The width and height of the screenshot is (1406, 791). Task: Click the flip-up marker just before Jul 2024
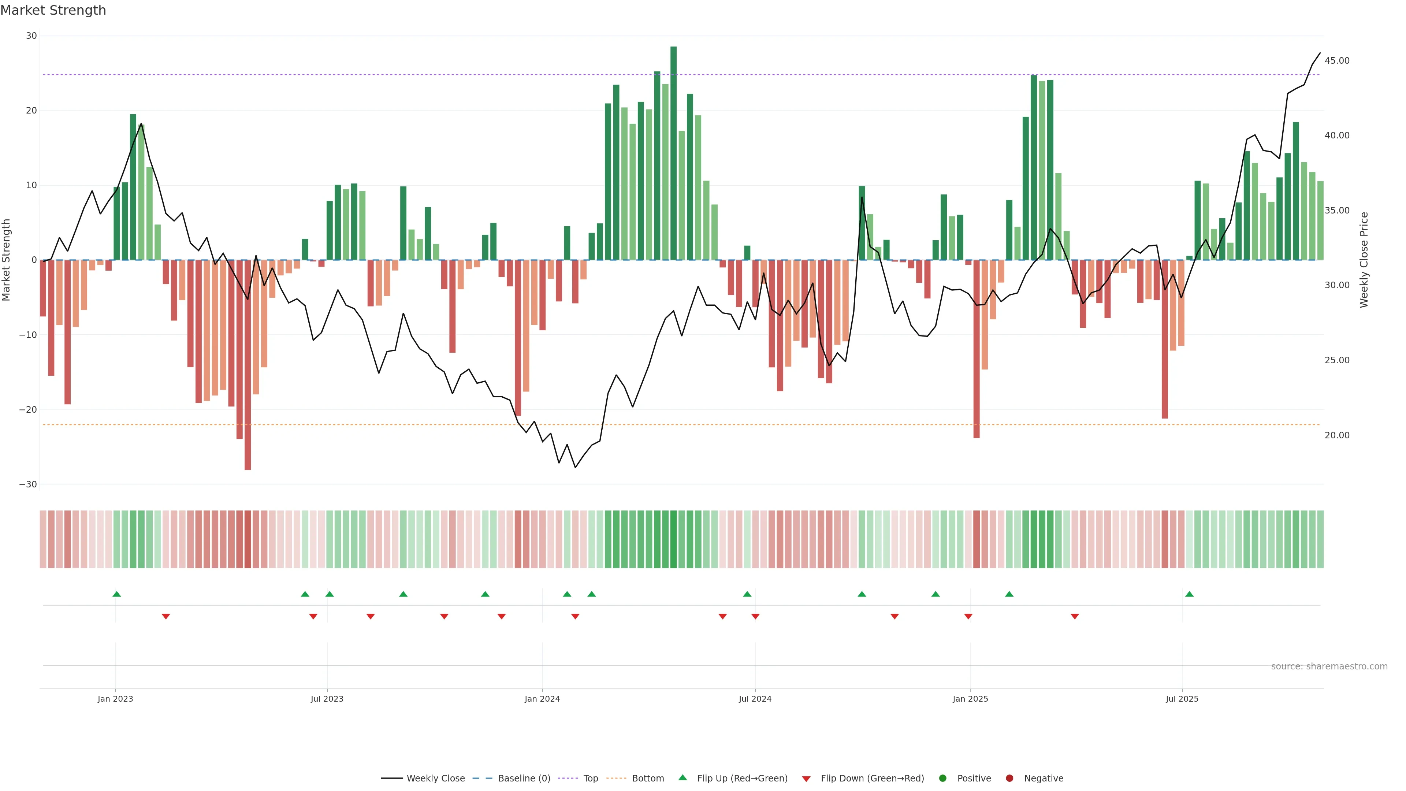747,594
